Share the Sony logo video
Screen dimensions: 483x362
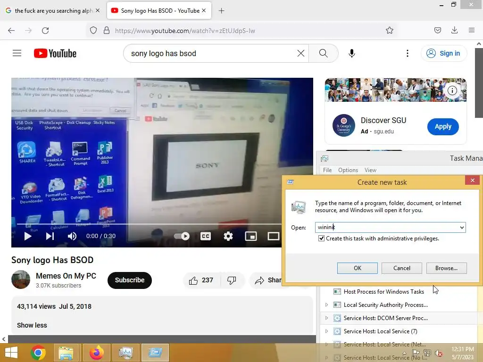click(267, 280)
